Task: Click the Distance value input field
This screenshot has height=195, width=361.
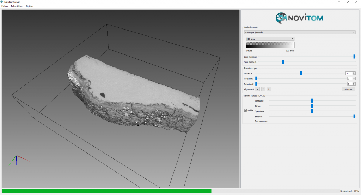Action: tap(349, 73)
